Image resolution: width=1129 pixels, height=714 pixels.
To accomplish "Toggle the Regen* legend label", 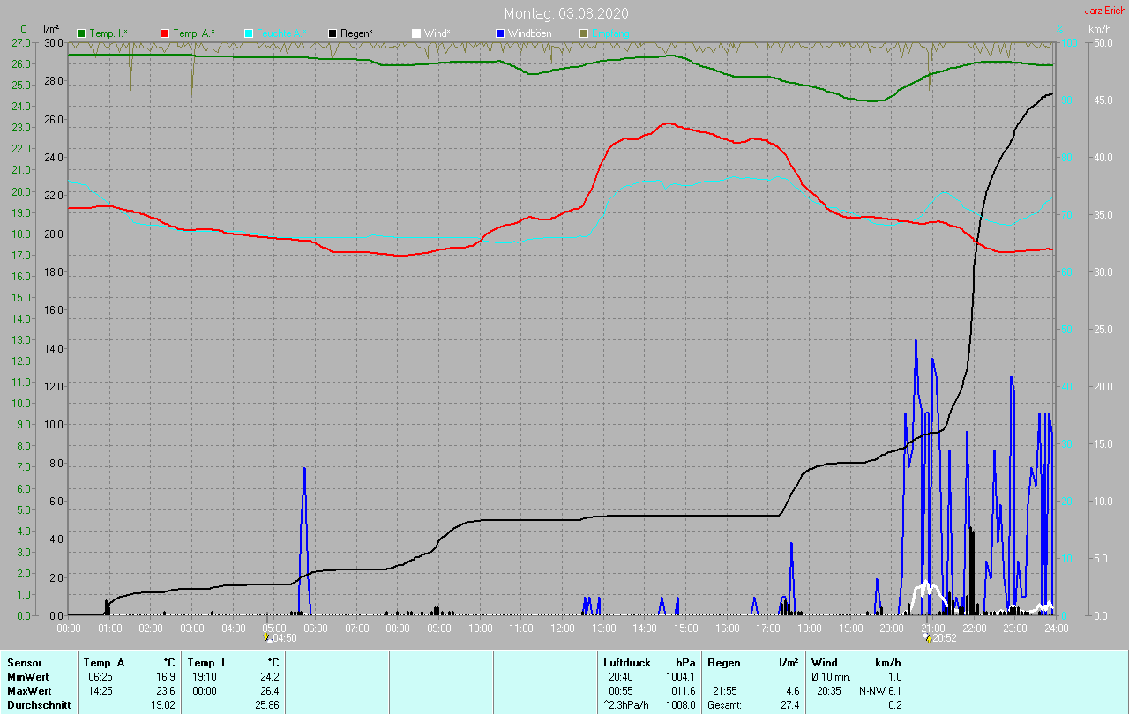I will point(357,33).
